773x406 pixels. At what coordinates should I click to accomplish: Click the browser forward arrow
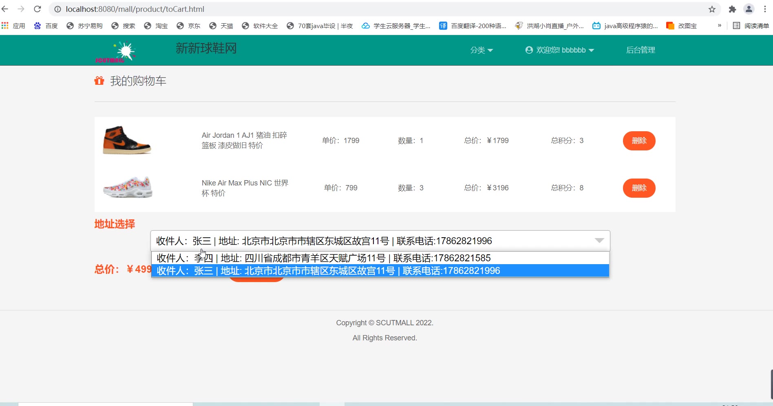pos(21,9)
